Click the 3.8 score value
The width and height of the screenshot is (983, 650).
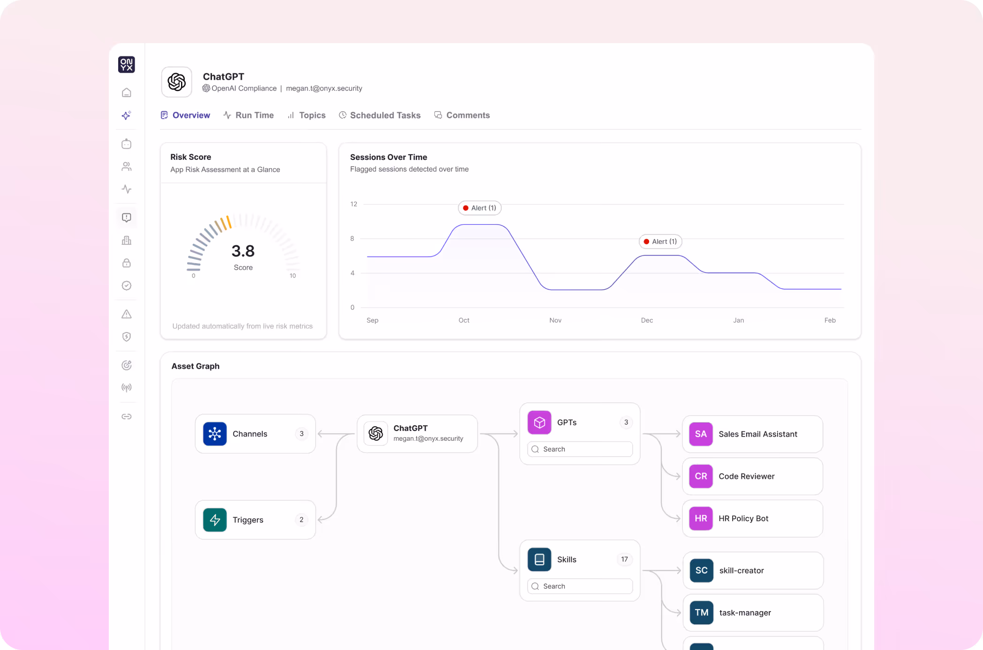tap(243, 251)
